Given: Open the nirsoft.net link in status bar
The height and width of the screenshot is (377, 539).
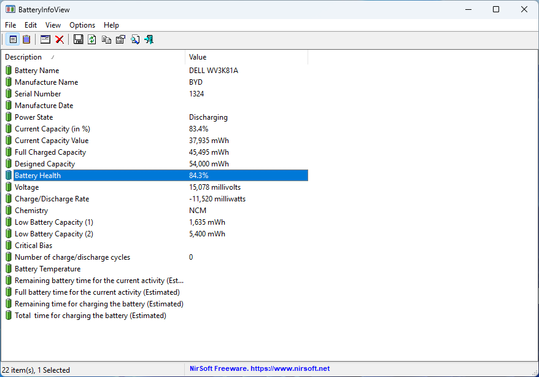Looking at the screenshot, I should pyautogui.click(x=290, y=368).
